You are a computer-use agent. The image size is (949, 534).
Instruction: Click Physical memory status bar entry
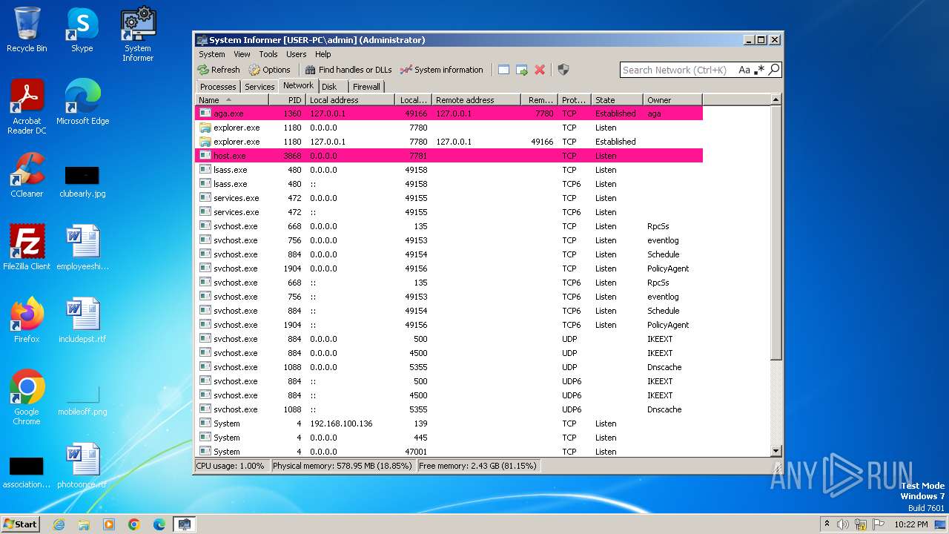point(342,466)
